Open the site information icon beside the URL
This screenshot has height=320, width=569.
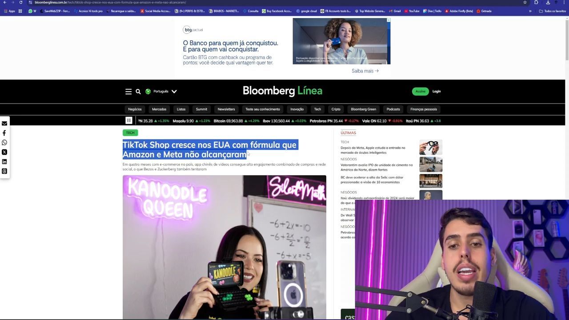[30, 2]
